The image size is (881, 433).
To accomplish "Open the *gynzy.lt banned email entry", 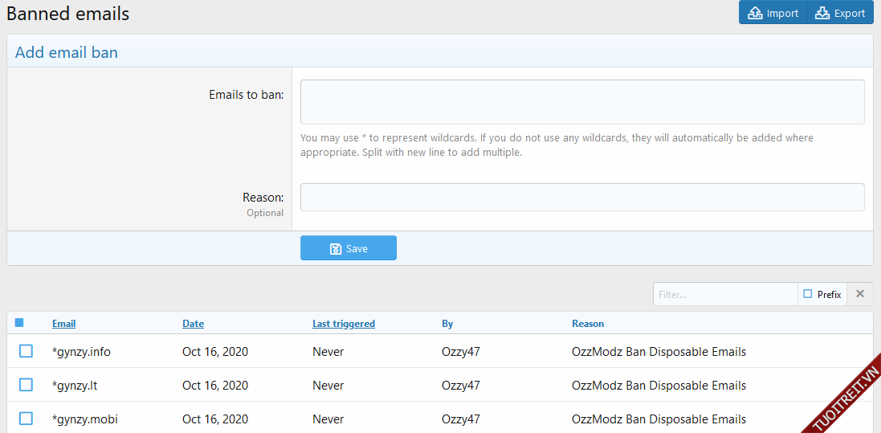I will tap(74, 386).
